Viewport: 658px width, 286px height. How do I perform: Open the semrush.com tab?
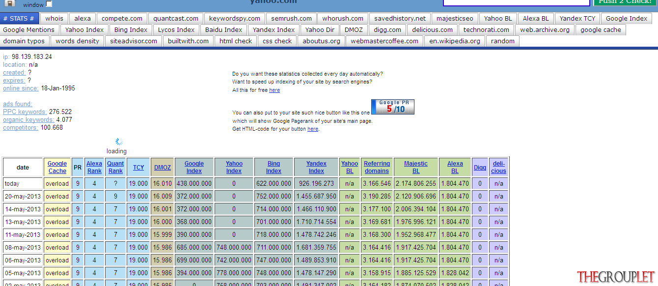tap(292, 19)
